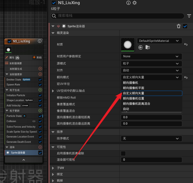
Task: Disable the Collision module checkbox
Action: (x=40, y=121)
